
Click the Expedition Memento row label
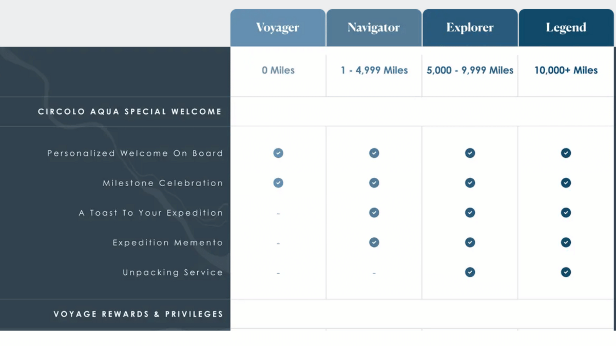click(168, 242)
